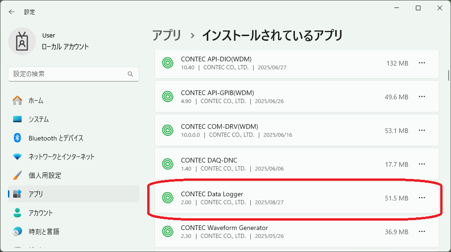
Task: Expand three-dot menu for CONTEC Waveform Generator
Action: tap(421, 231)
